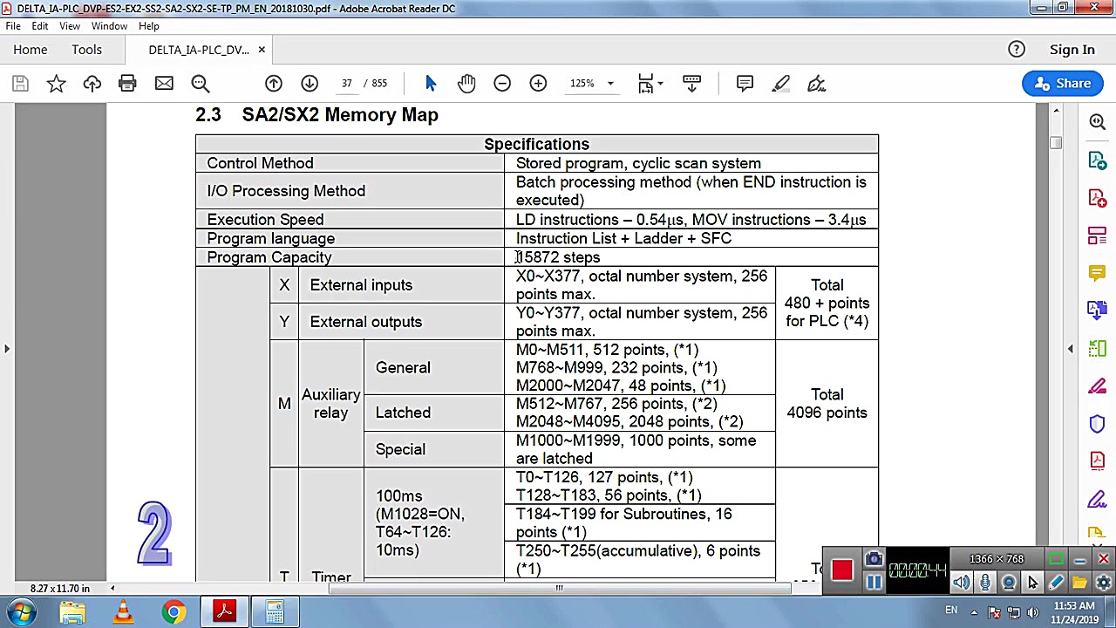This screenshot has width=1116, height=628.
Task: Zoom in with the plus circle
Action: coord(538,84)
